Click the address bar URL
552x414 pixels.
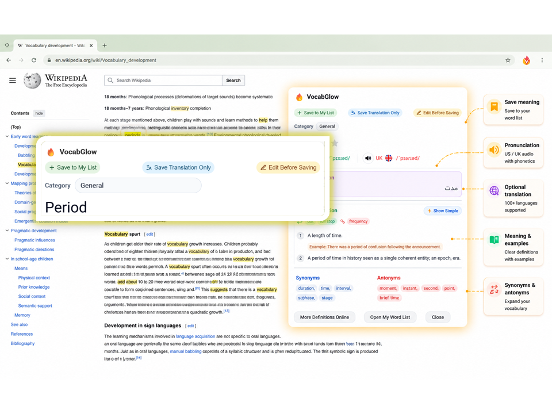coord(106,60)
